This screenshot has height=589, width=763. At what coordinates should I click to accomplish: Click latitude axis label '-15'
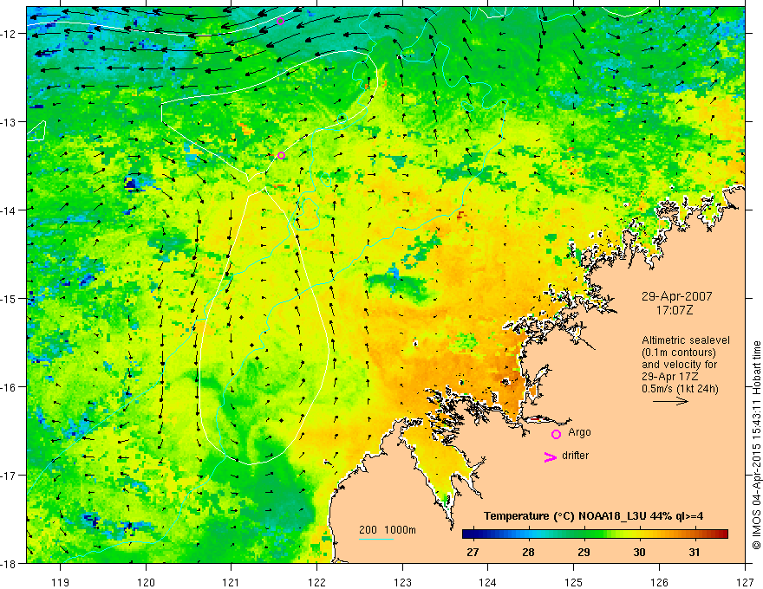click(x=9, y=298)
